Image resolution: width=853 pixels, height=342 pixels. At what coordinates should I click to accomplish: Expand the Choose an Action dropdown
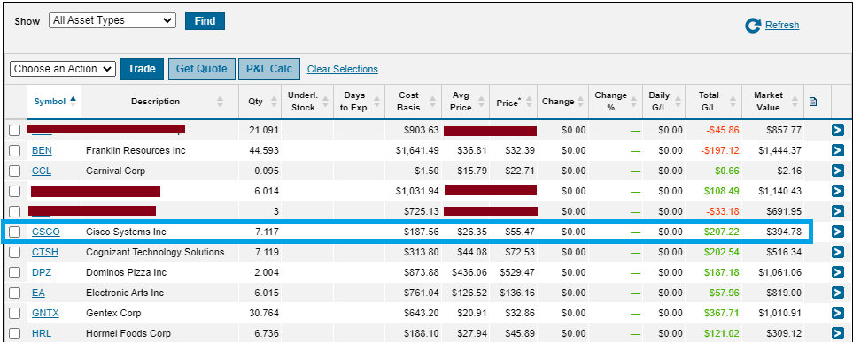[x=63, y=69]
